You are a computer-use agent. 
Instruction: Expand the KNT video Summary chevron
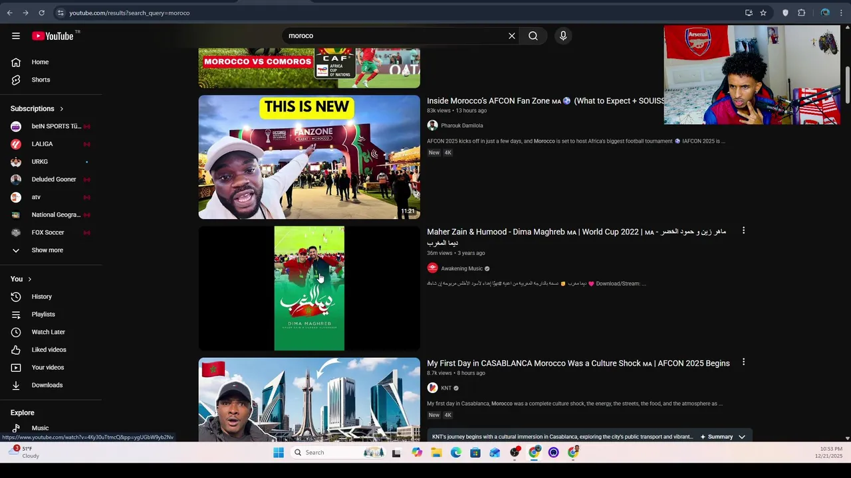tap(741, 437)
